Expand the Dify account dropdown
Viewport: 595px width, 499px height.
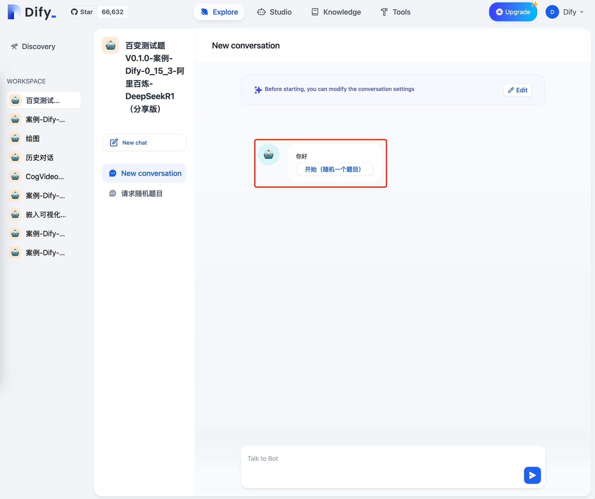(x=565, y=12)
